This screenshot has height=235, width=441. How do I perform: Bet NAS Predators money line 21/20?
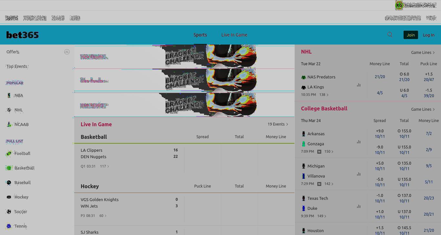click(x=380, y=77)
